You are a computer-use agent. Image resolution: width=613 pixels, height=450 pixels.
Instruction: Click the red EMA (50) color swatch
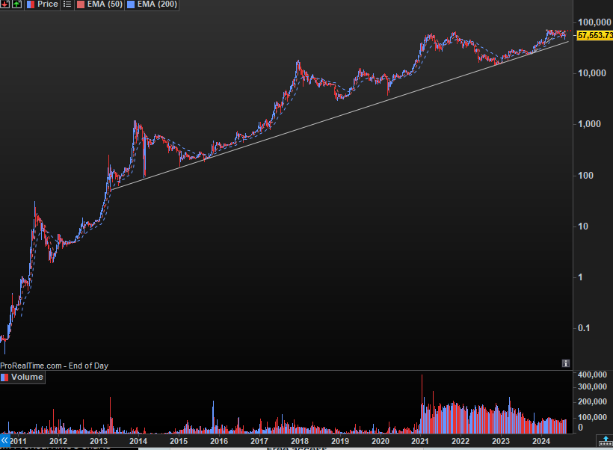click(x=81, y=4)
